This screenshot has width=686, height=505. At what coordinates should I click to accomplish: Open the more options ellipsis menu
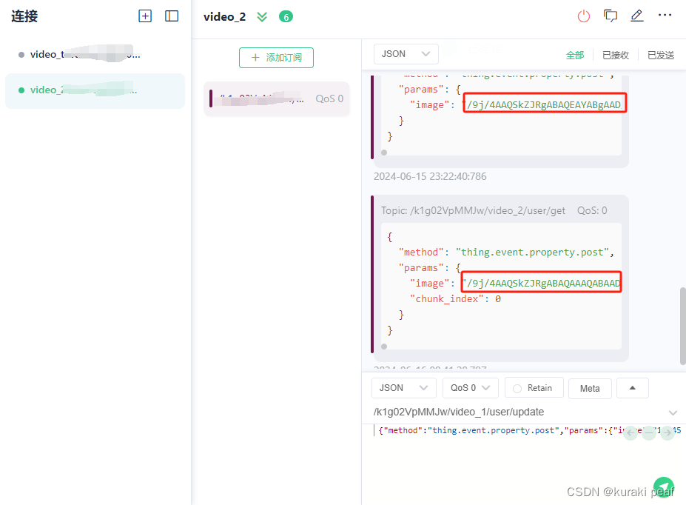click(x=665, y=16)
